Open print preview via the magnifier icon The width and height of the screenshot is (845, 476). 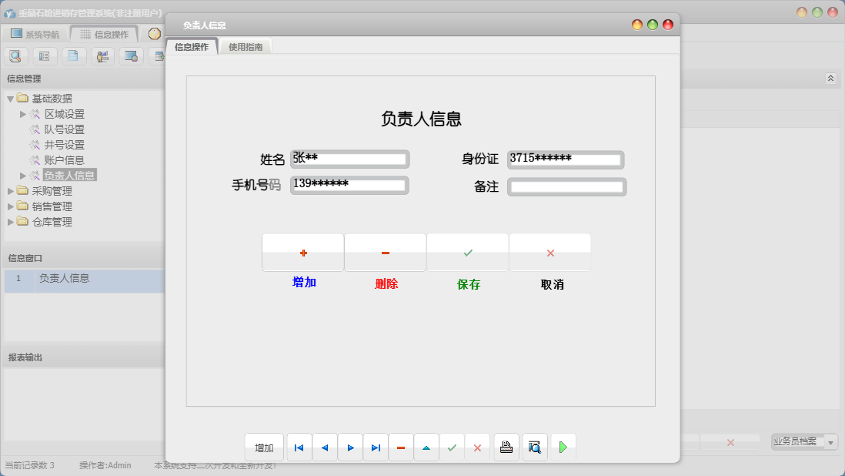pyautogui.click(x=534, y=447)
